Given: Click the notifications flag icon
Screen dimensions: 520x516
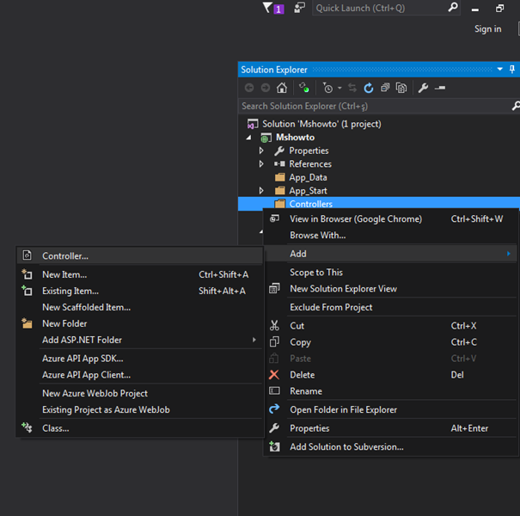Looking at the screenshot, I should click(273, 8).
